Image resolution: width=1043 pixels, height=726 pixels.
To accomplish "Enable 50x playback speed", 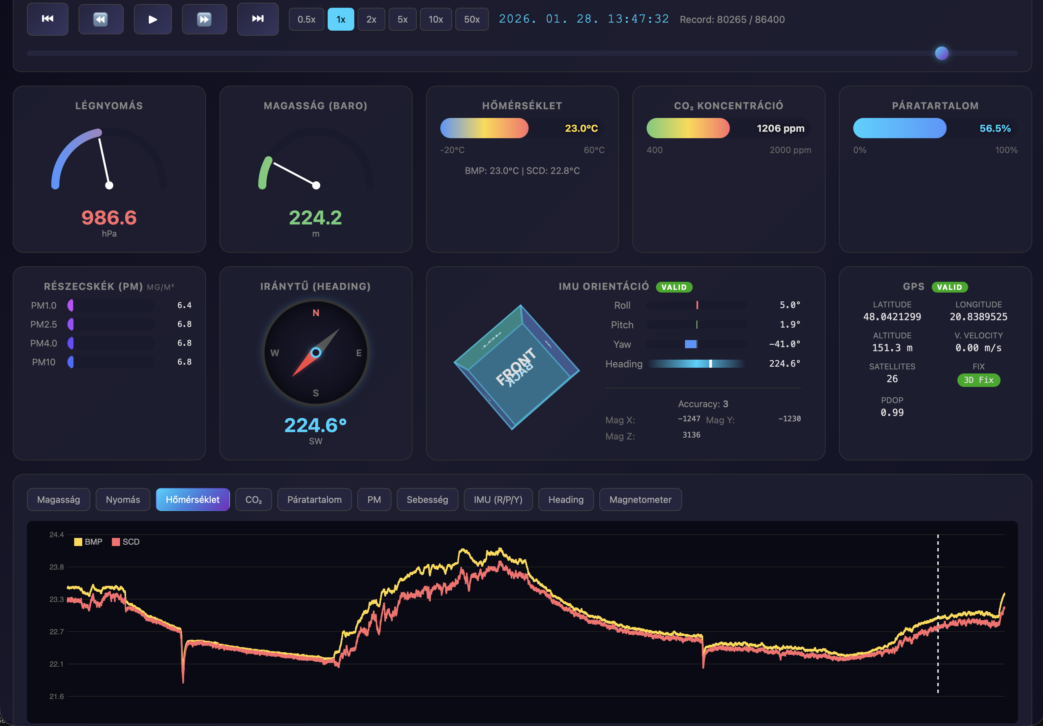I will click(x=472, y=19).
